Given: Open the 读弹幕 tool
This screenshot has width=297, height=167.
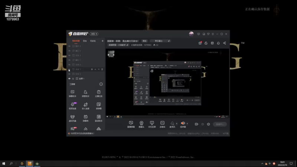Looking at the screenshot, I should pyautogui.click(x=99, y=106).
